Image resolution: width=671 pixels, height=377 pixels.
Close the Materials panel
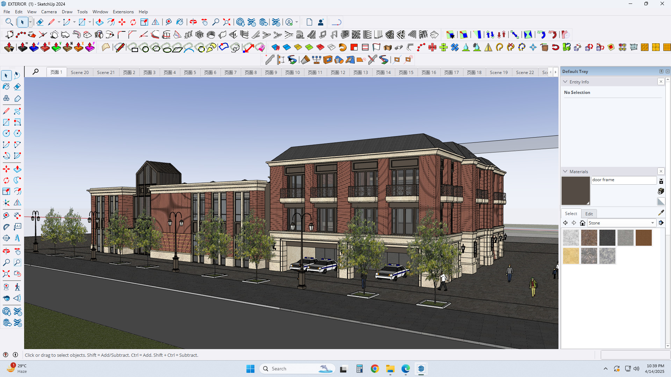coord(661,171)
